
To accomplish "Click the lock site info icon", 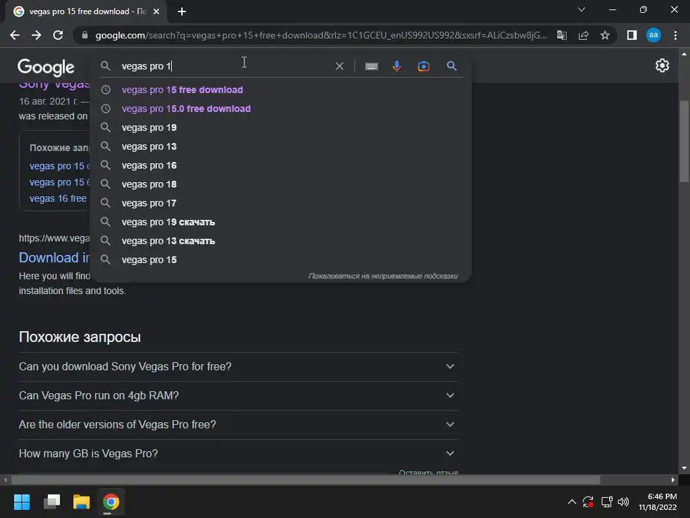I will 85,35.
